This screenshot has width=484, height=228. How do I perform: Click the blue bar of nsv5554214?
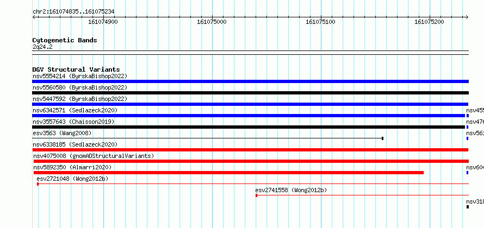(x=250, y=81)
